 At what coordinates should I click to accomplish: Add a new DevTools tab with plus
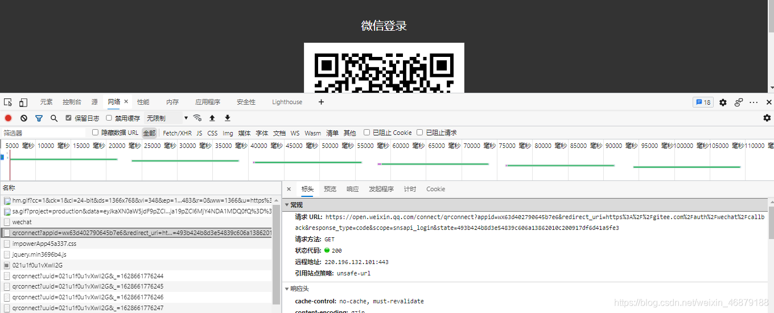[x=321, y=102]
